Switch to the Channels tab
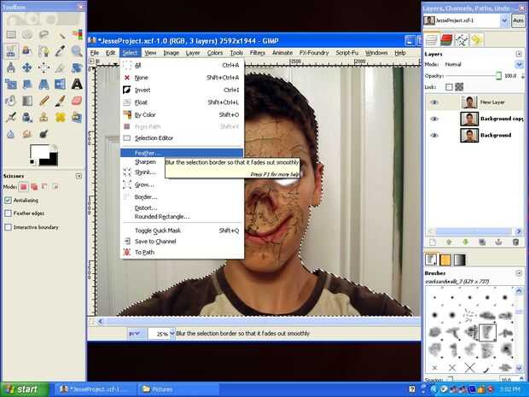 (446, 40)
